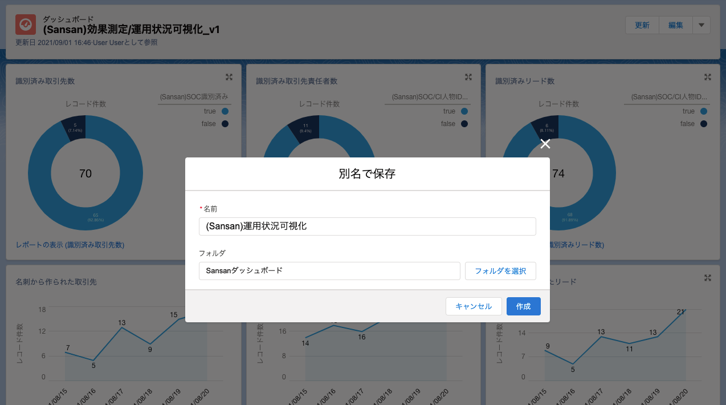The width and height of the screenshot is (726, 405).
Task: Click false legend dot in 識別済み取引先責任者数
Action: (x=464, y=124)
